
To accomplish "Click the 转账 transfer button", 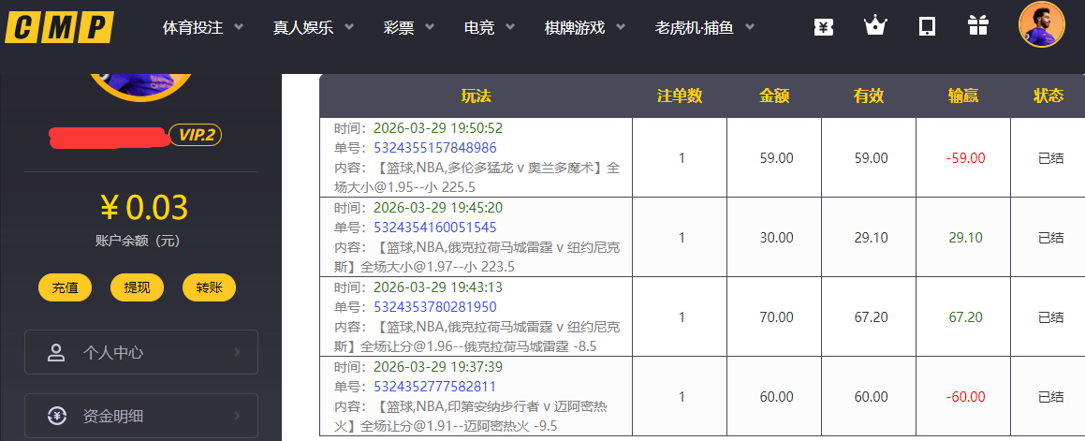I will 209,288.
